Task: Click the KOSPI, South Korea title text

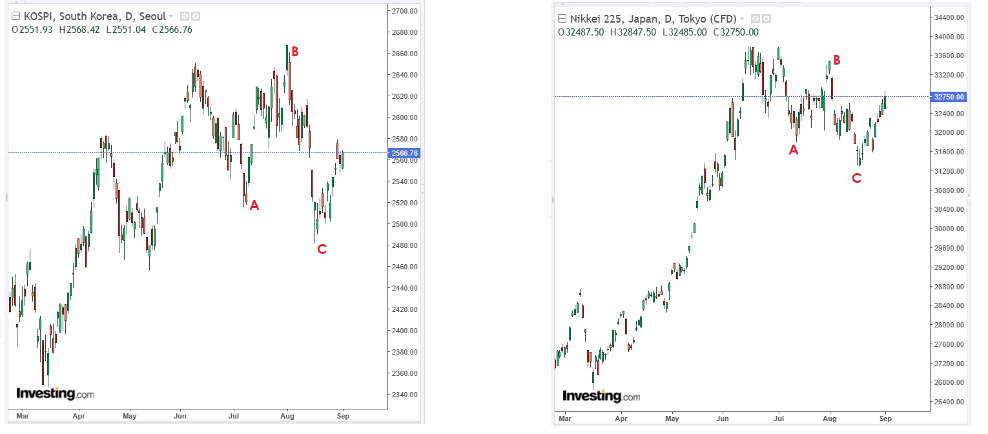Action: coord(94,16)
